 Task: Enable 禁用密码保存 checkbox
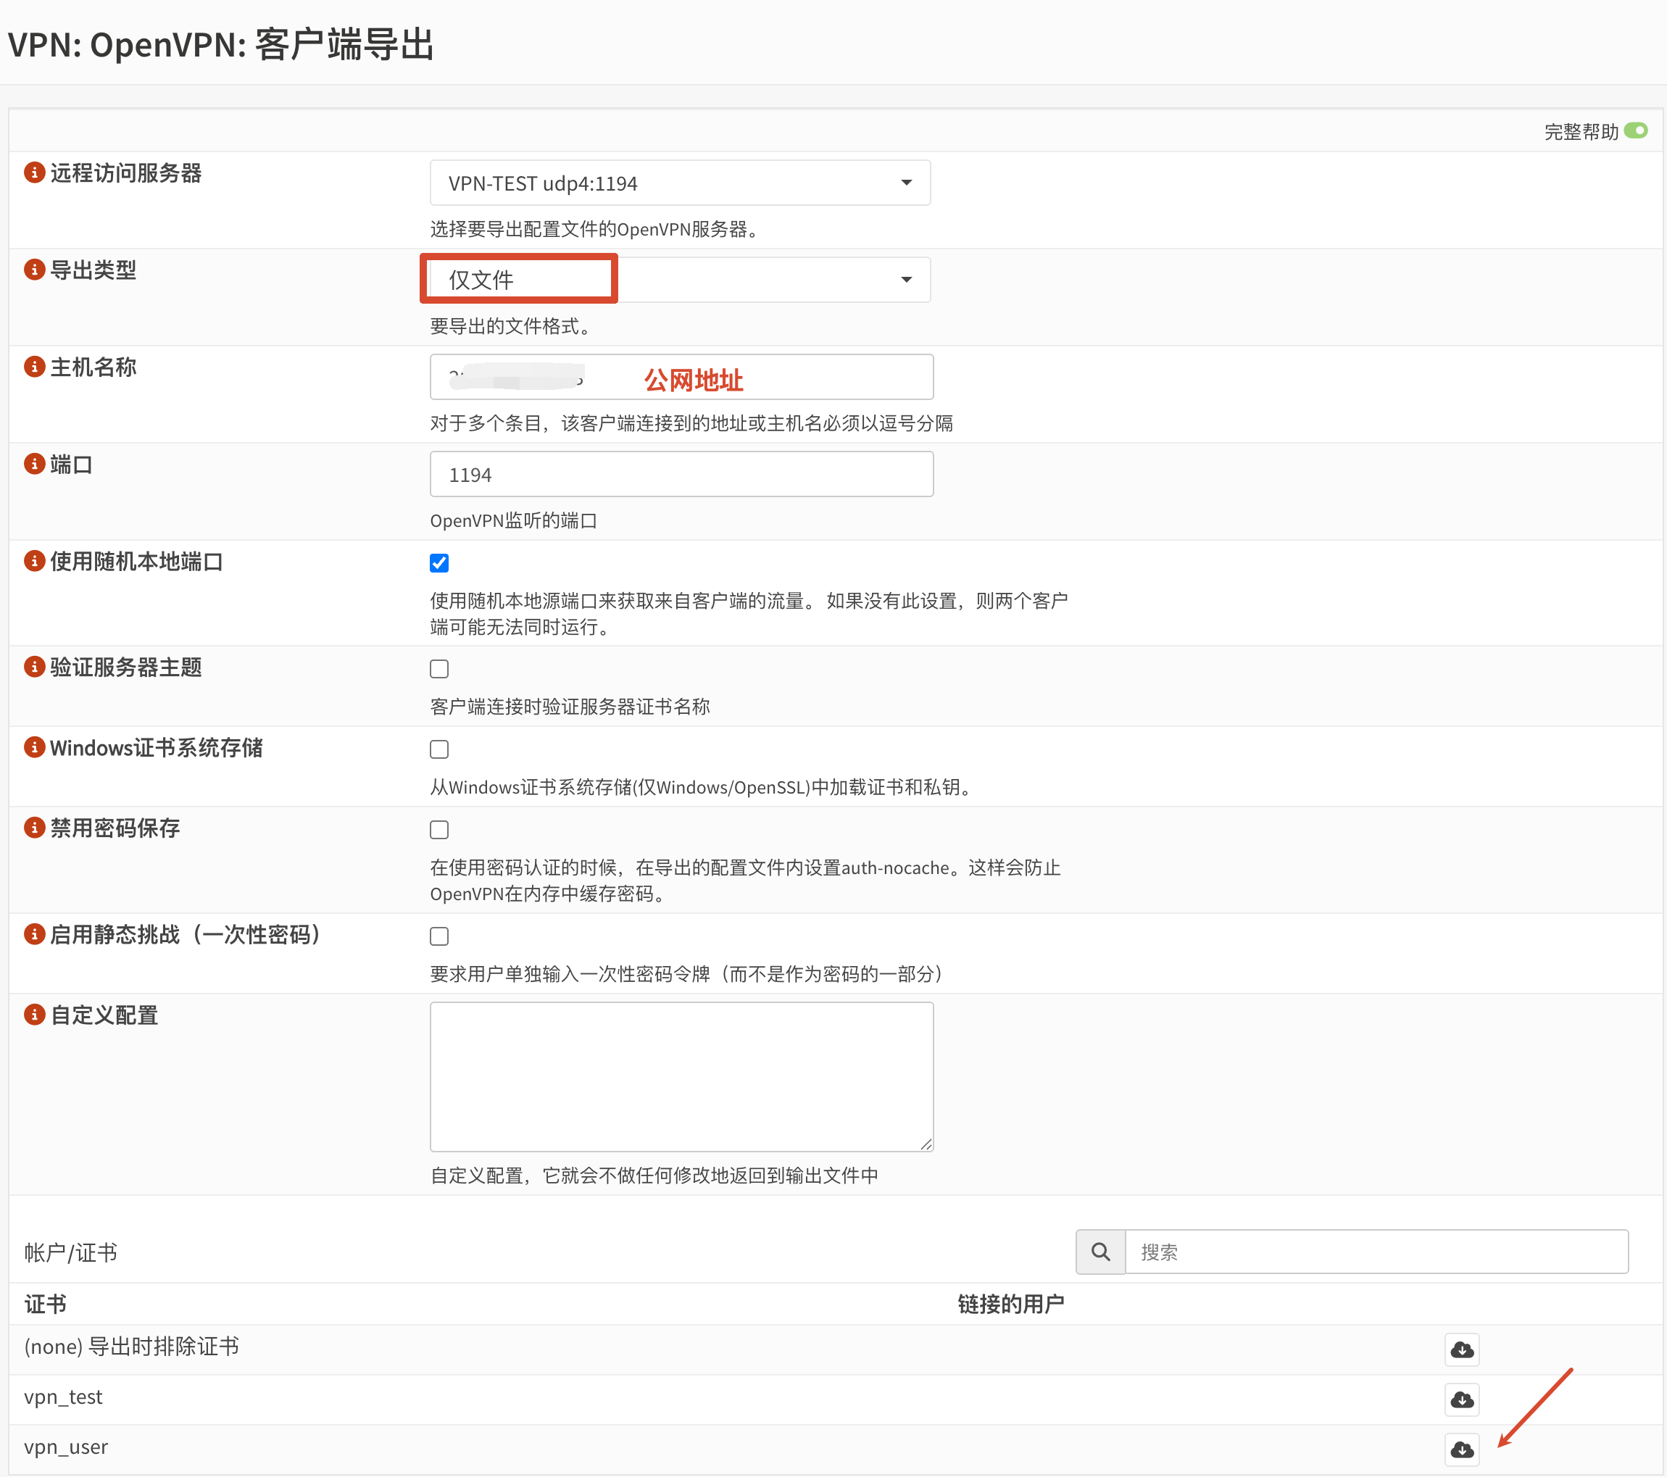(438, 829)
